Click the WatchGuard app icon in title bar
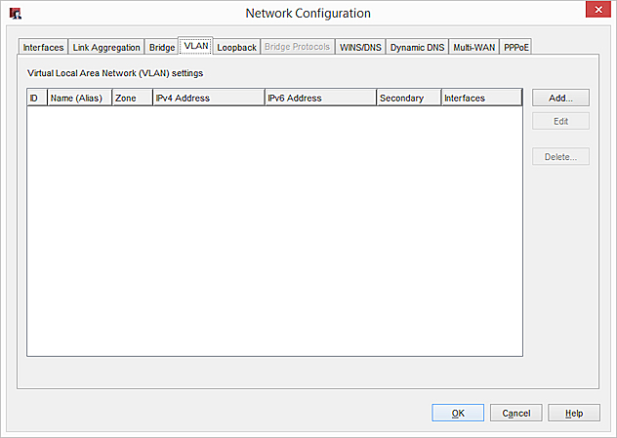 pos(16,14)
